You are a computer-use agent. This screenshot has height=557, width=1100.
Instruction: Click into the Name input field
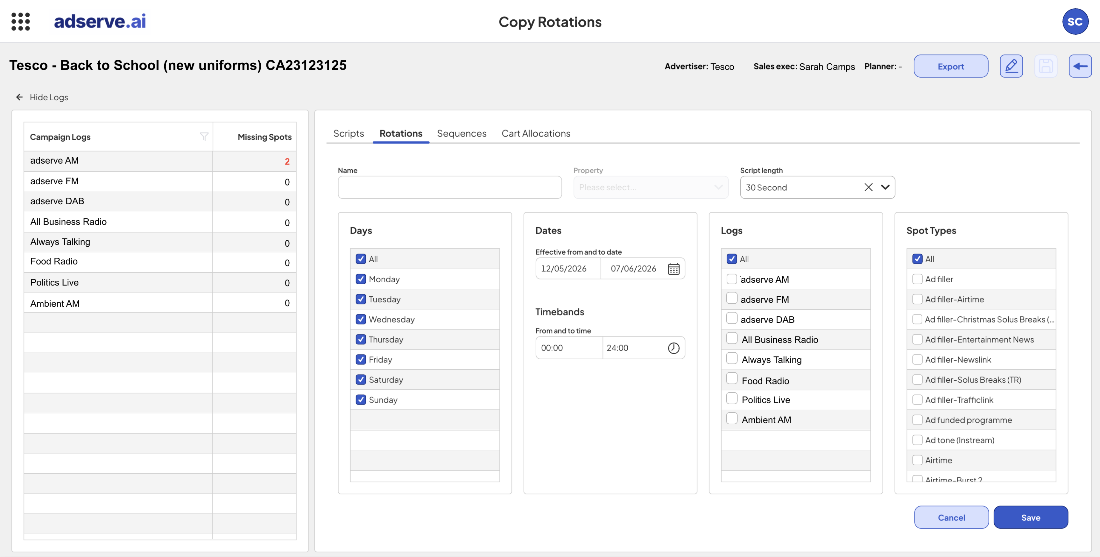pyautogui.click(x=450, y=187)
